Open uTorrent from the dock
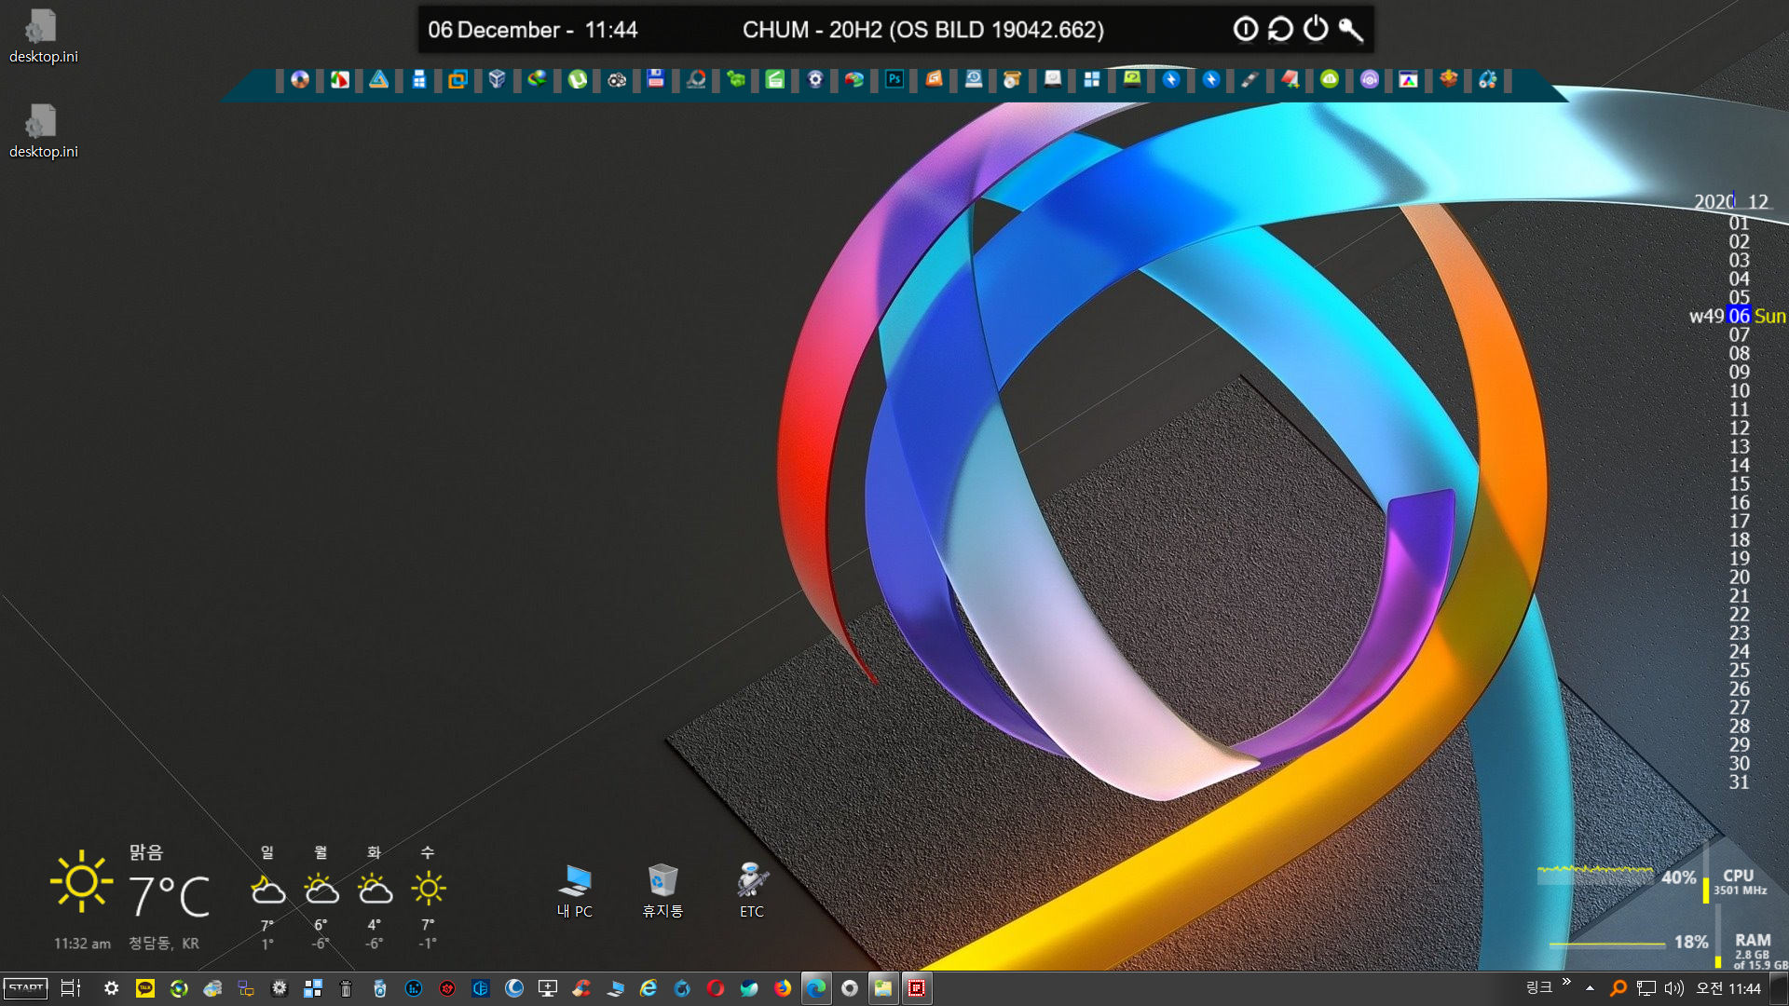The height and width of the screenshot is (1006, 1789). coord(577,79)
